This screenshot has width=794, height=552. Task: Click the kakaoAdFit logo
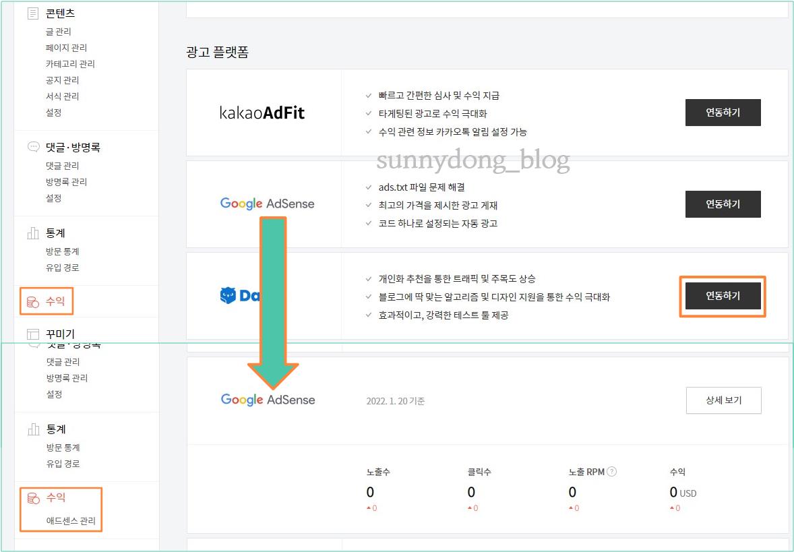[x=262, y=113]
